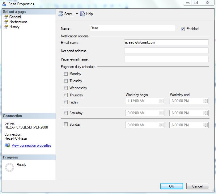216x194 pixels.
Task: Switch to the History page
Action: pyautogui.click(x=14, y=27)
